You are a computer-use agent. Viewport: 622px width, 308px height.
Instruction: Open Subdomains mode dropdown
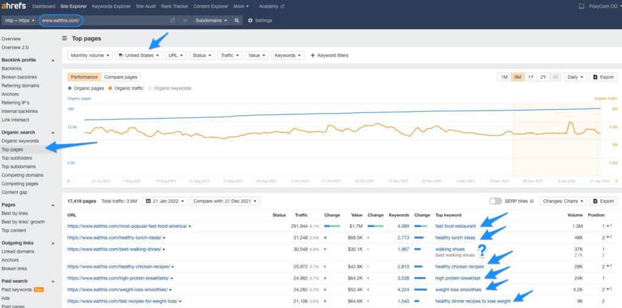(x=211, y=20)
